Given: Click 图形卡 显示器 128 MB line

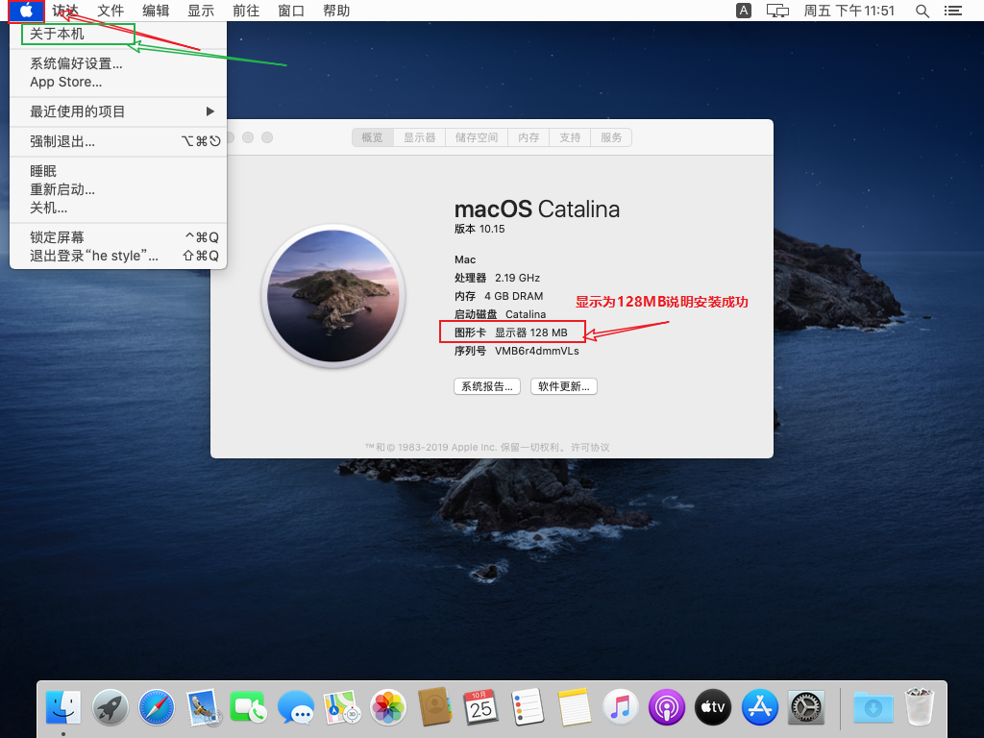Looking at the screenshot, I should point(511,332).
